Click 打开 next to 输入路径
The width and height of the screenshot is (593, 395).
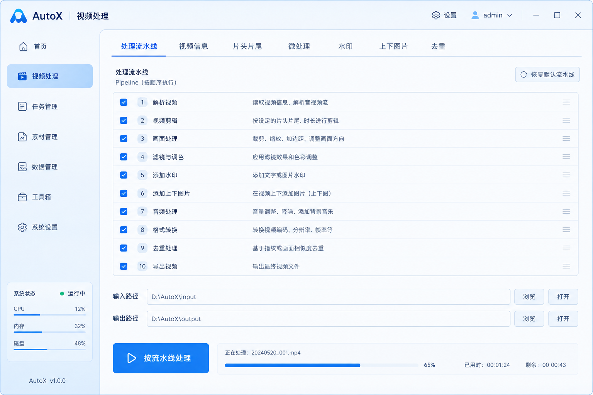coord(563,297)
